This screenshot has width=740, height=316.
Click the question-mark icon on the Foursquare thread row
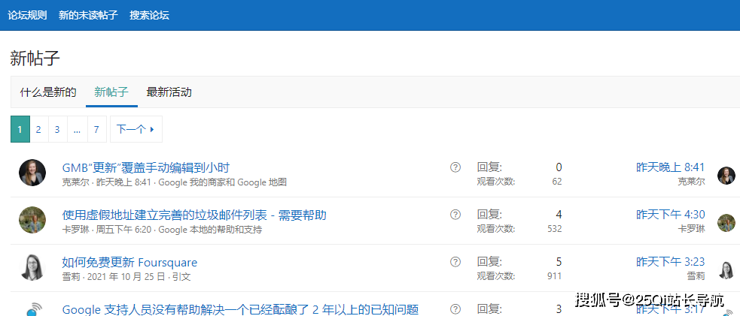tap(455, 262)
